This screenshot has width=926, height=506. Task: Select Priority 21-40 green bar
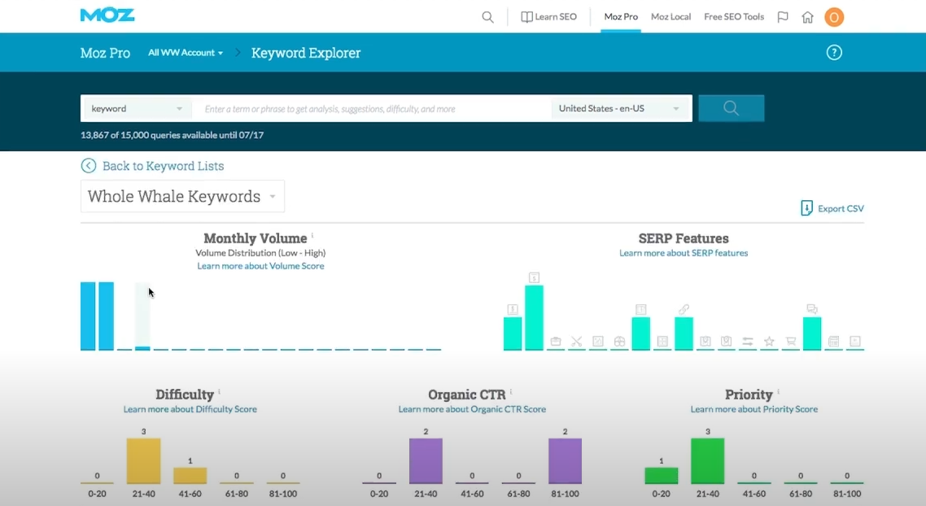[x=707, y=460]
